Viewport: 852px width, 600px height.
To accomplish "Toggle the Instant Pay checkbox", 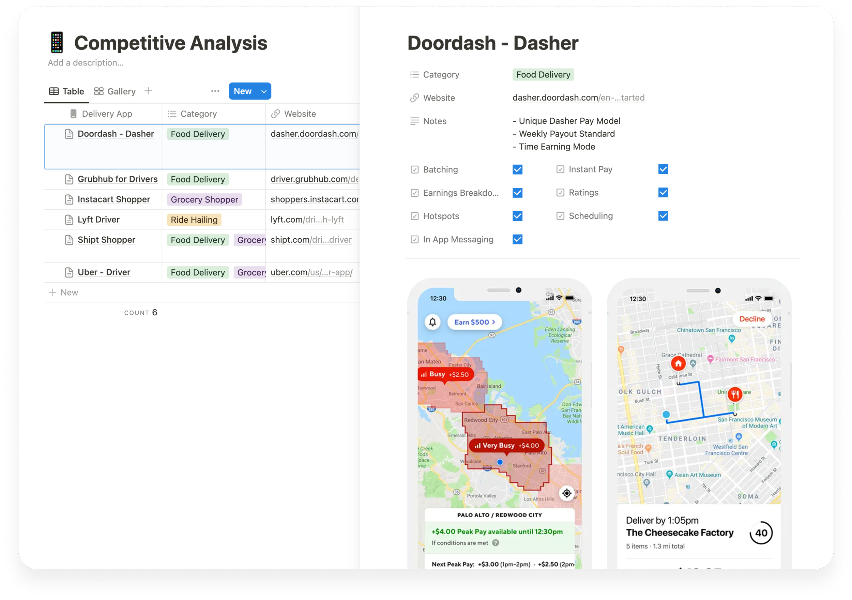I will pos(663,169).
